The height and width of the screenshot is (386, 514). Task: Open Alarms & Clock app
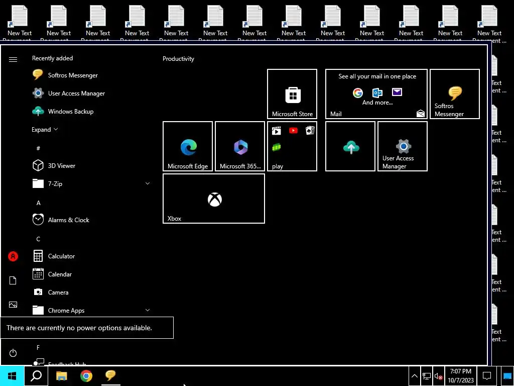point(92,220)
